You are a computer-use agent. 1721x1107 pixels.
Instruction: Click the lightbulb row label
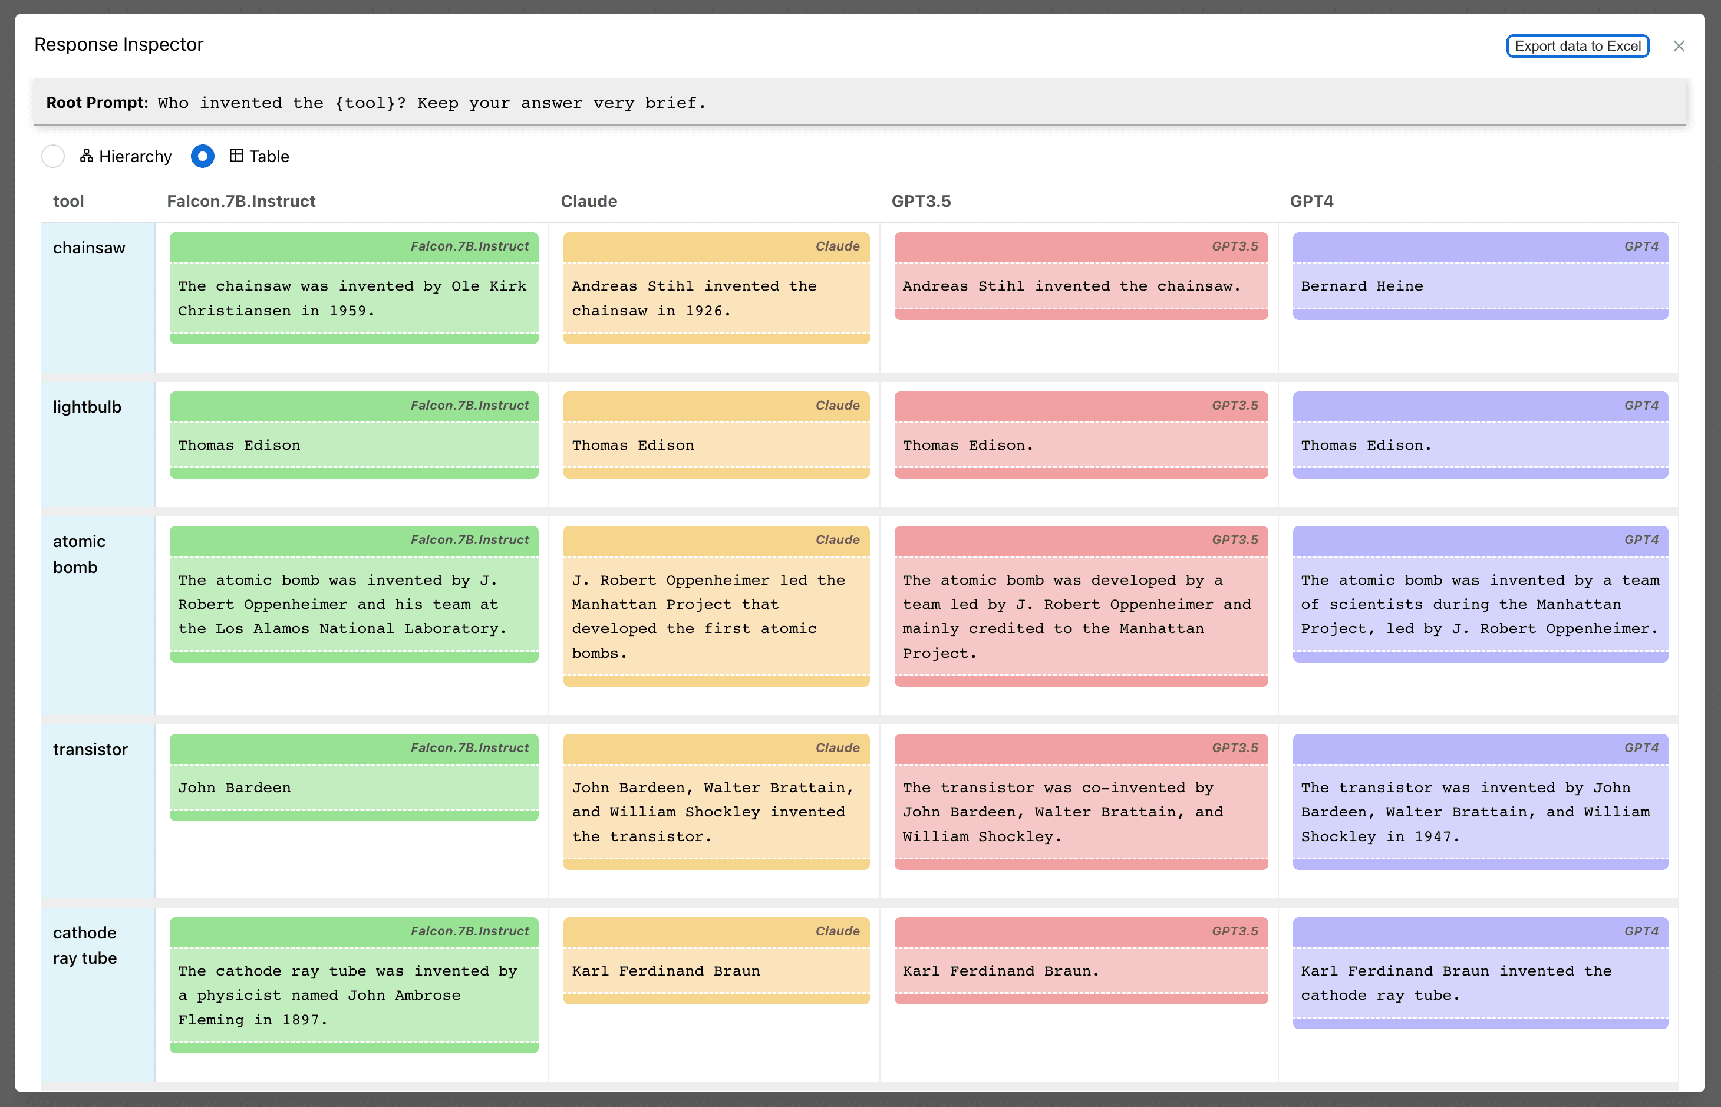point(87,407)
